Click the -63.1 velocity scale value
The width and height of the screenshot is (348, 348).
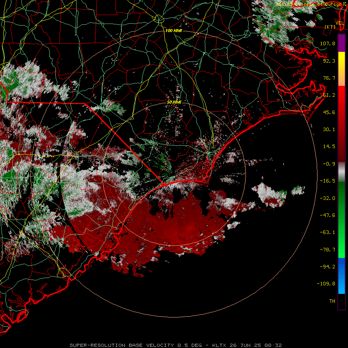[x=328, y=232]
